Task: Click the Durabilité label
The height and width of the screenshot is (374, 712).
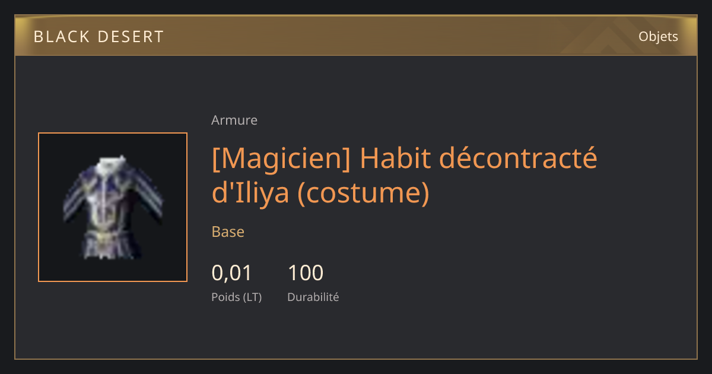Action: 313,297
